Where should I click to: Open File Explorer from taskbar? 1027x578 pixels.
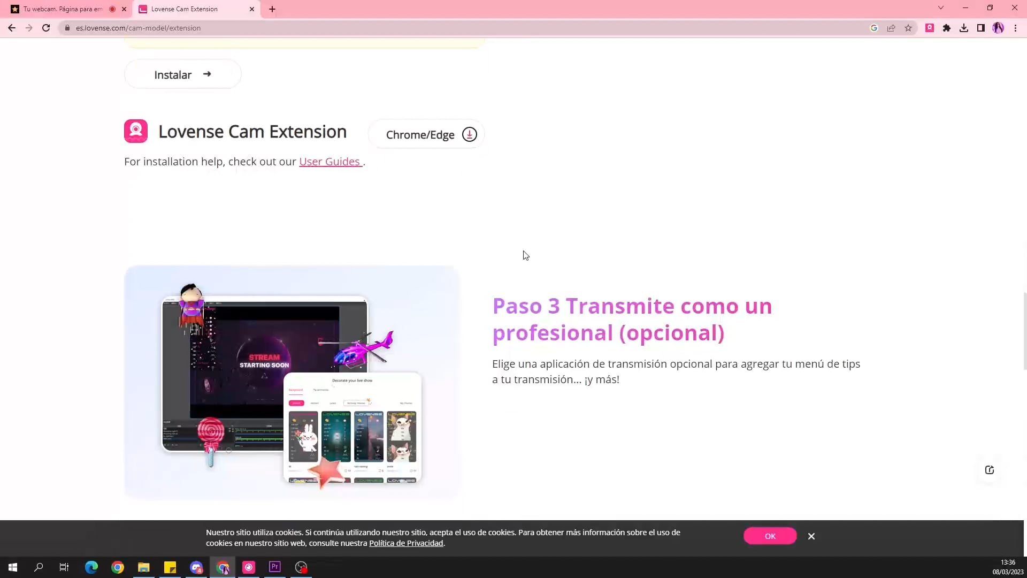(144, 567)
